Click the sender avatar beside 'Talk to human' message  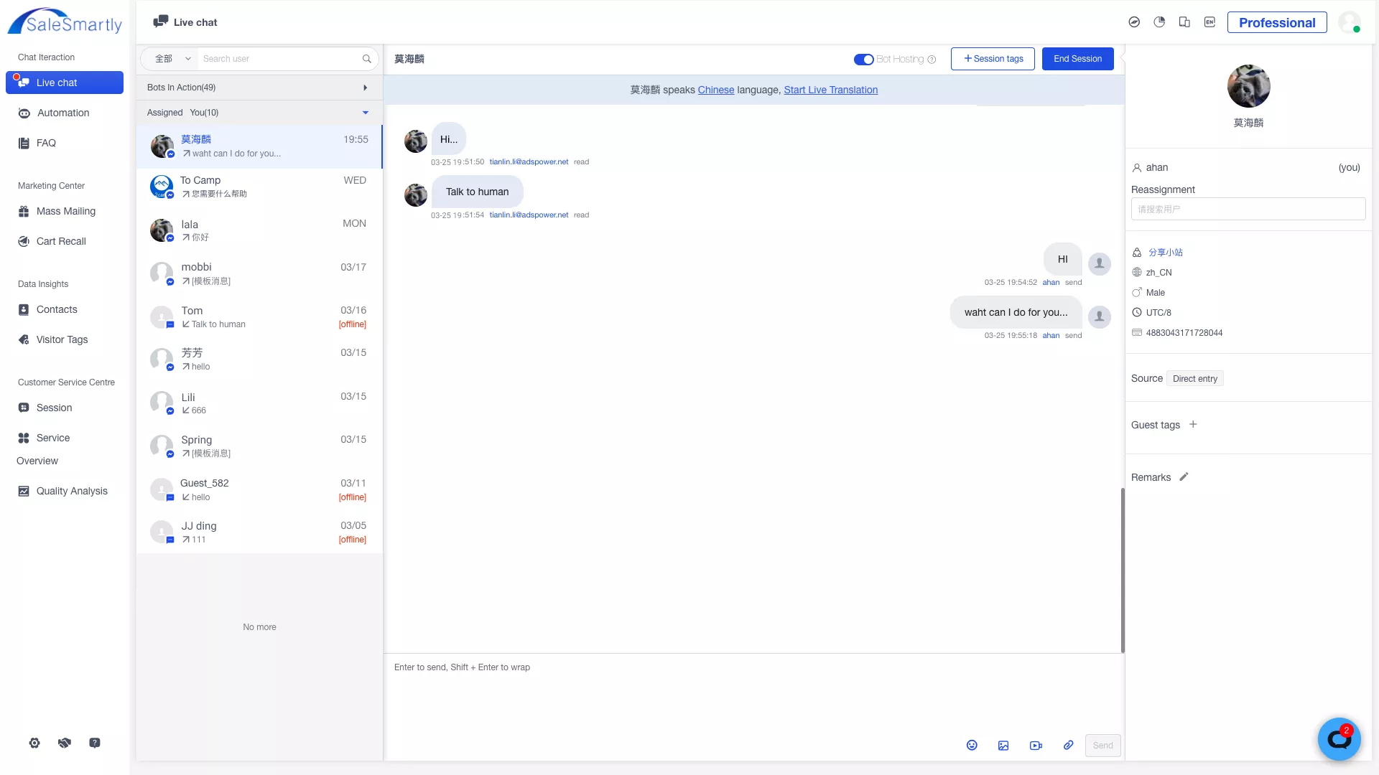(x=416, y=195)
